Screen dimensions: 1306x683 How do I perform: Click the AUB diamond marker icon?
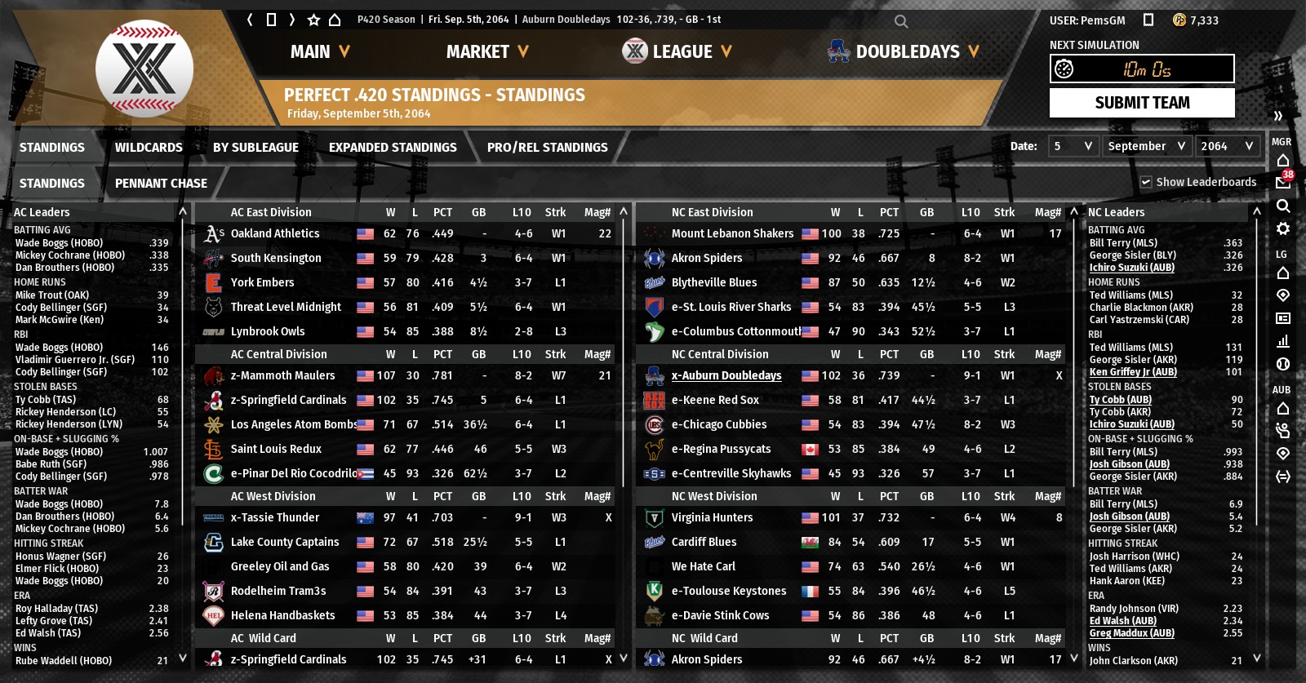1282,454
